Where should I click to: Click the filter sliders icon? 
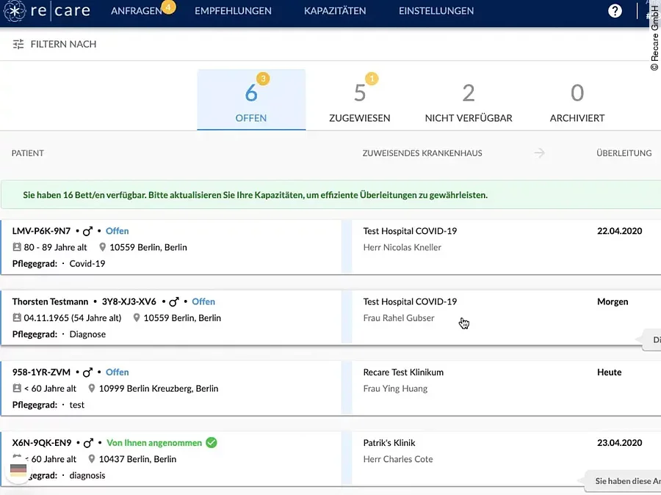pyautogui.click(x=18, y=44)
